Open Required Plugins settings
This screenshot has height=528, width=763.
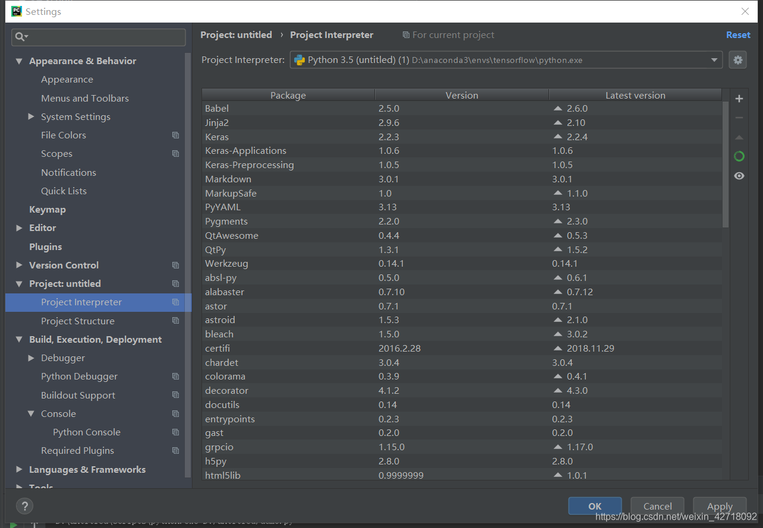(77, 451)
